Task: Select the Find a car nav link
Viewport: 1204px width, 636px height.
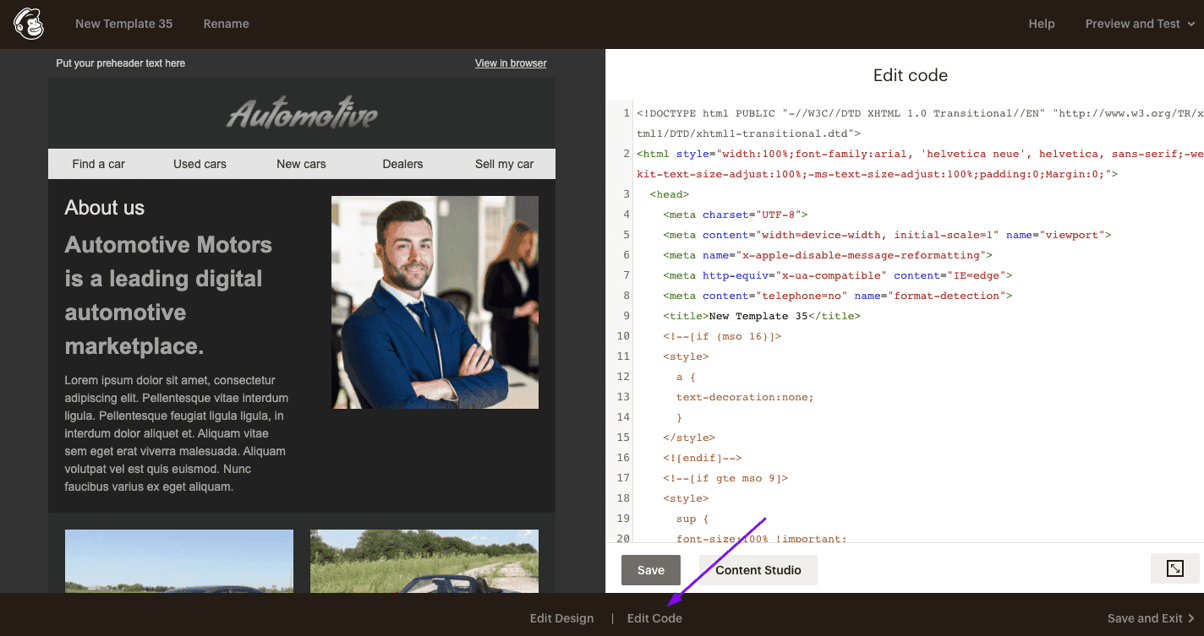Action: [98, 164]
